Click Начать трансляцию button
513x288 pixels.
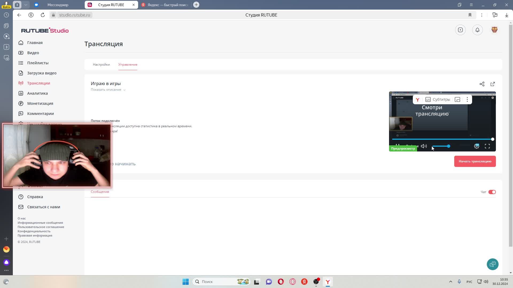point(475,161)
